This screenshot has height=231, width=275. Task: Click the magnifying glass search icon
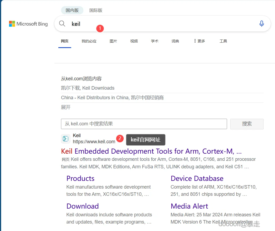point(62,24)
